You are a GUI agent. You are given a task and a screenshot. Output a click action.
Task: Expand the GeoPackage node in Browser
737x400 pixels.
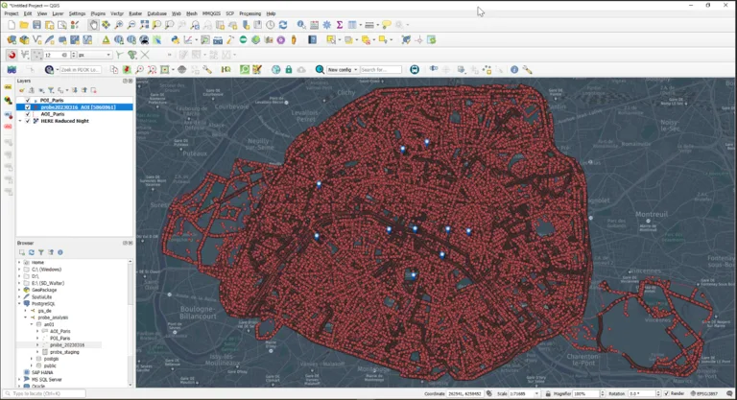coord(20,290)
